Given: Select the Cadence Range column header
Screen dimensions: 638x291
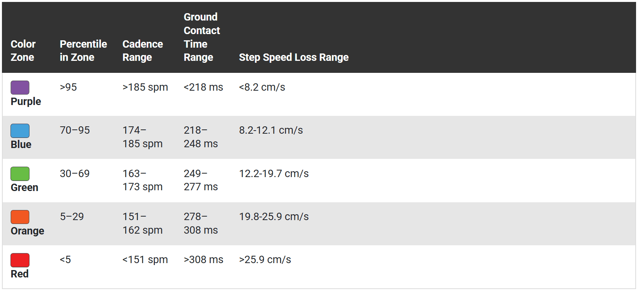Looking at the screenshot, I should pyautogui.click(x=142, y=51).
